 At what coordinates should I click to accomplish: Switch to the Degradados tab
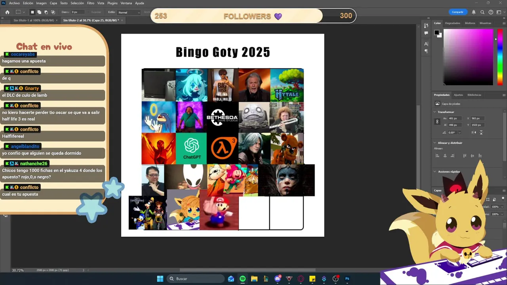pyautogui.click(x=453, y=23)
